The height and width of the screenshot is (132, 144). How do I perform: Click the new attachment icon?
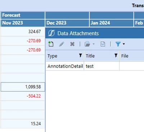click(51, 44)
